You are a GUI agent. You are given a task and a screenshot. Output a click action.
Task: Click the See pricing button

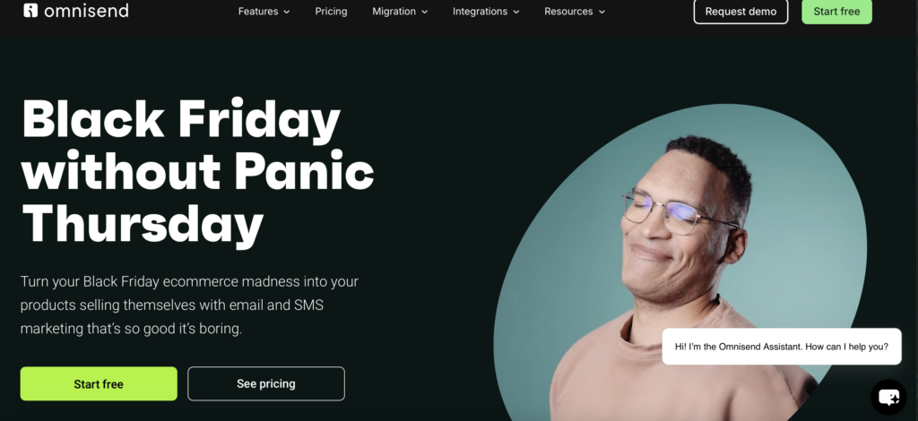click(x=265, y=383)
